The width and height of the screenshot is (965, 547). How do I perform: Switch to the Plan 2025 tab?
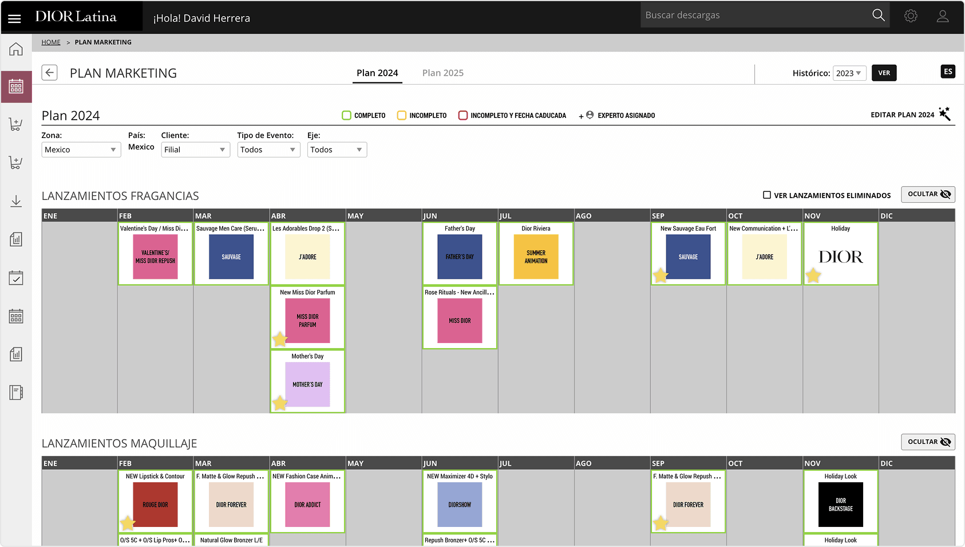pos(443,73)
